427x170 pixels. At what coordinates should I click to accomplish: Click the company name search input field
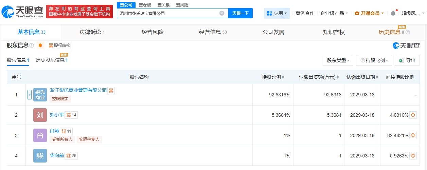[168, 13]
